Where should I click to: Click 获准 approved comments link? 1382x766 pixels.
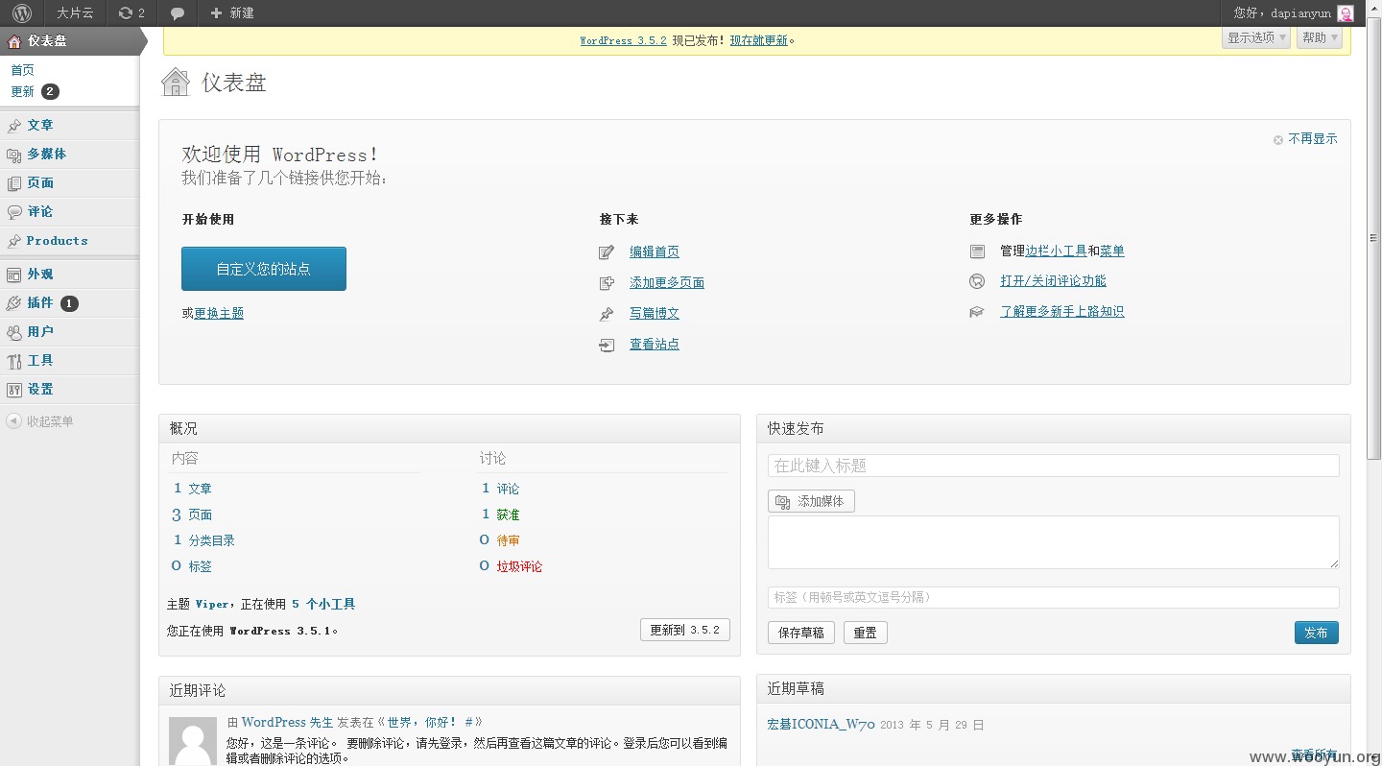pos(508,515)
